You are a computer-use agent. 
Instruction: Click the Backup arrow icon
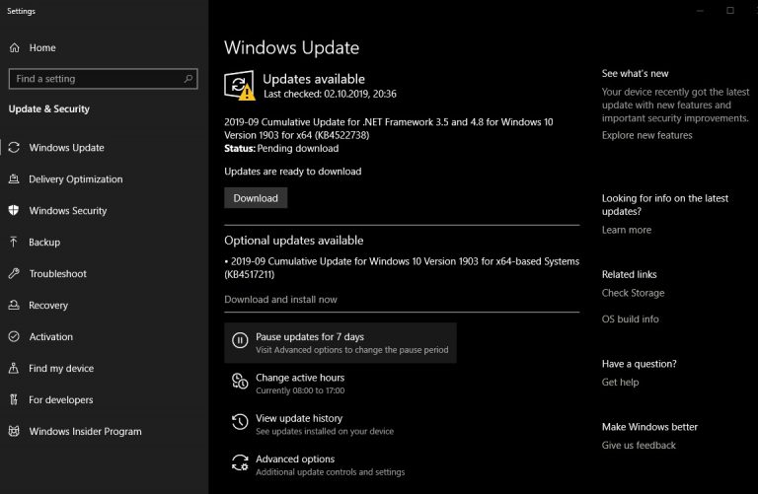(x=14, y=242)
